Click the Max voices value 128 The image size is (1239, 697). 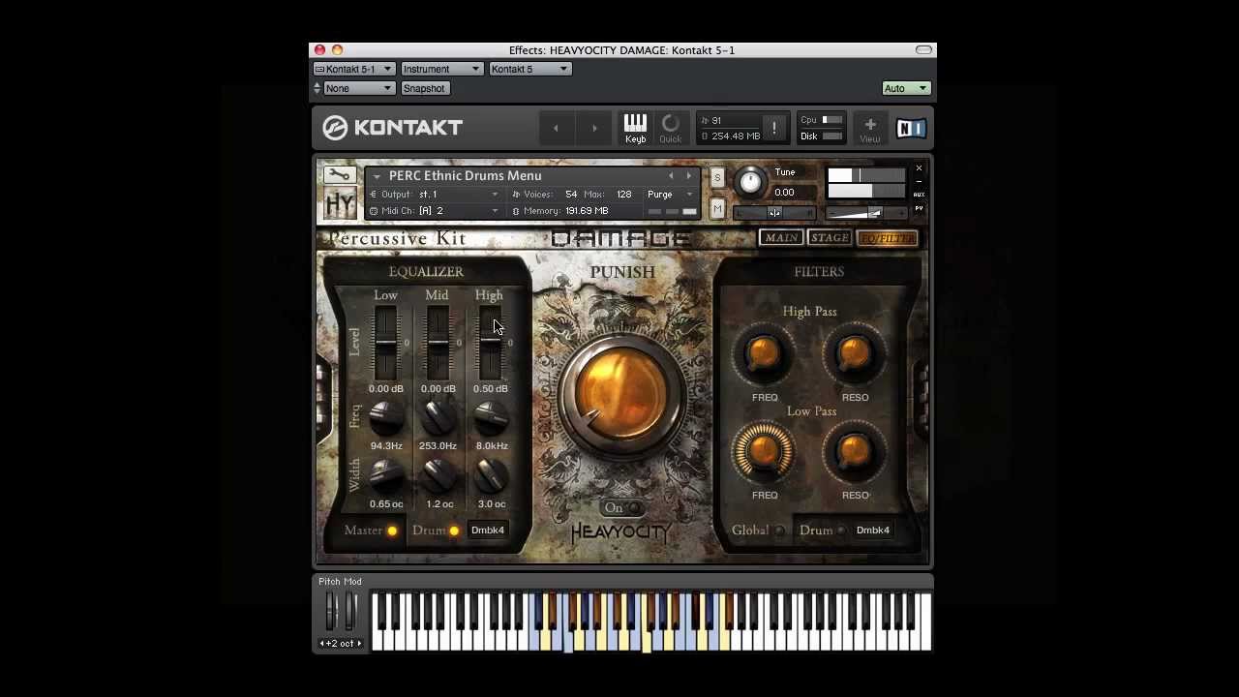click(x=624, y=194)
